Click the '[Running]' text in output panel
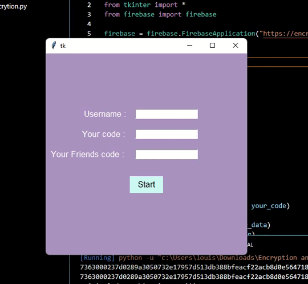This screenshot has width=308, height=284. point(97,258)
